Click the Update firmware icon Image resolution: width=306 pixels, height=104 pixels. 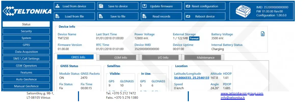tap(144, 6)
